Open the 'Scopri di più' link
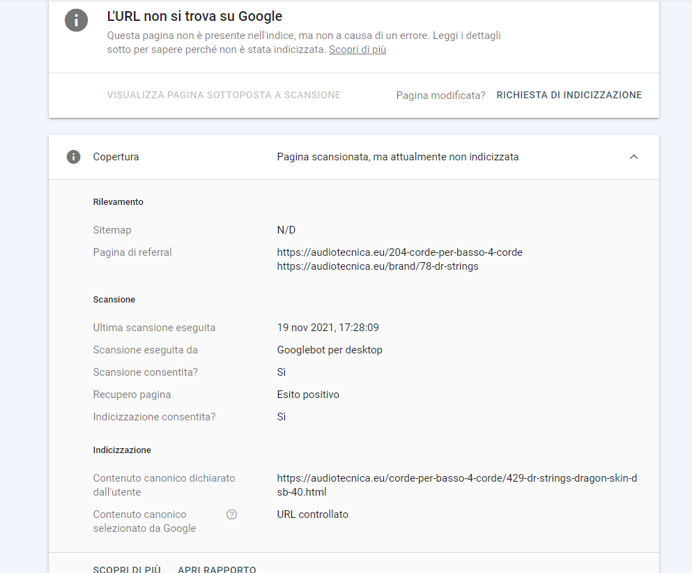Screen dimensions: 692x573 [x=357, y=49]
